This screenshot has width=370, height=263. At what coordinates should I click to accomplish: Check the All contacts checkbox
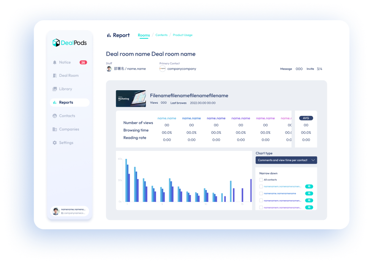click(x=261, y=180)
